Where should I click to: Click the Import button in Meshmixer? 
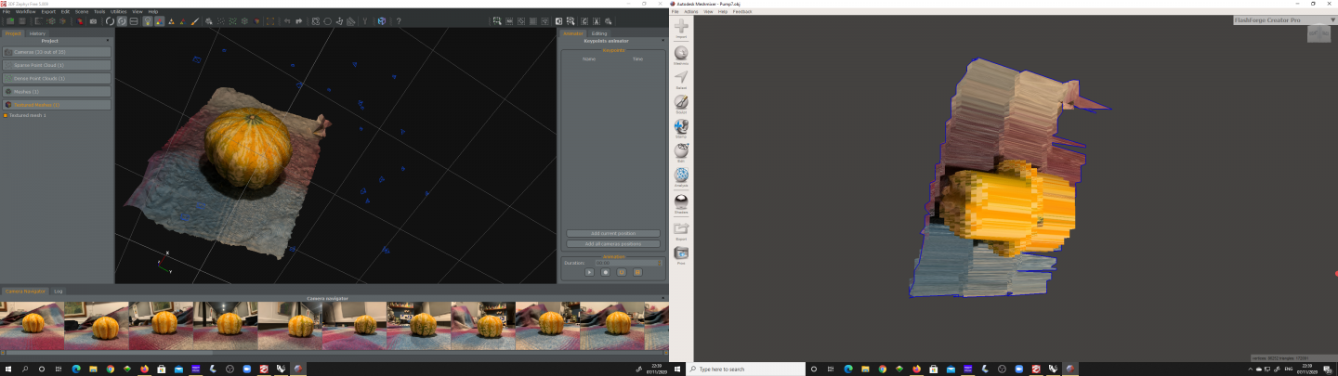click(x=681, y=28)
